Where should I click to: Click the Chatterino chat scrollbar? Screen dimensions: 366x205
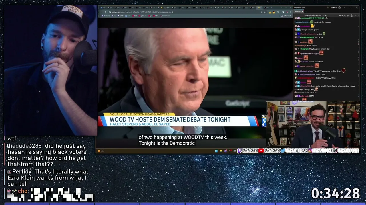point(359,58)
